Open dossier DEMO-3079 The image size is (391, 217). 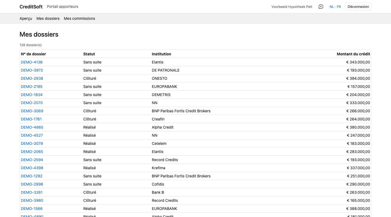pyautogui.click(x=32, y=143)
